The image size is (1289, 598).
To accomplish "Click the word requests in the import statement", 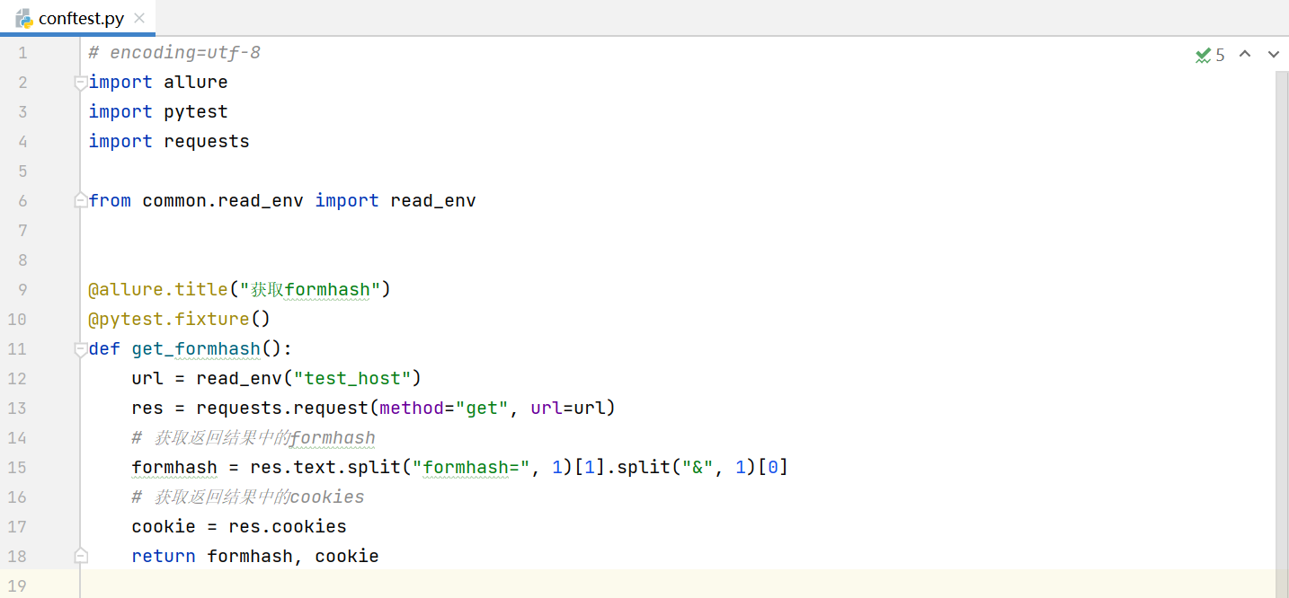I will point(206,141).
